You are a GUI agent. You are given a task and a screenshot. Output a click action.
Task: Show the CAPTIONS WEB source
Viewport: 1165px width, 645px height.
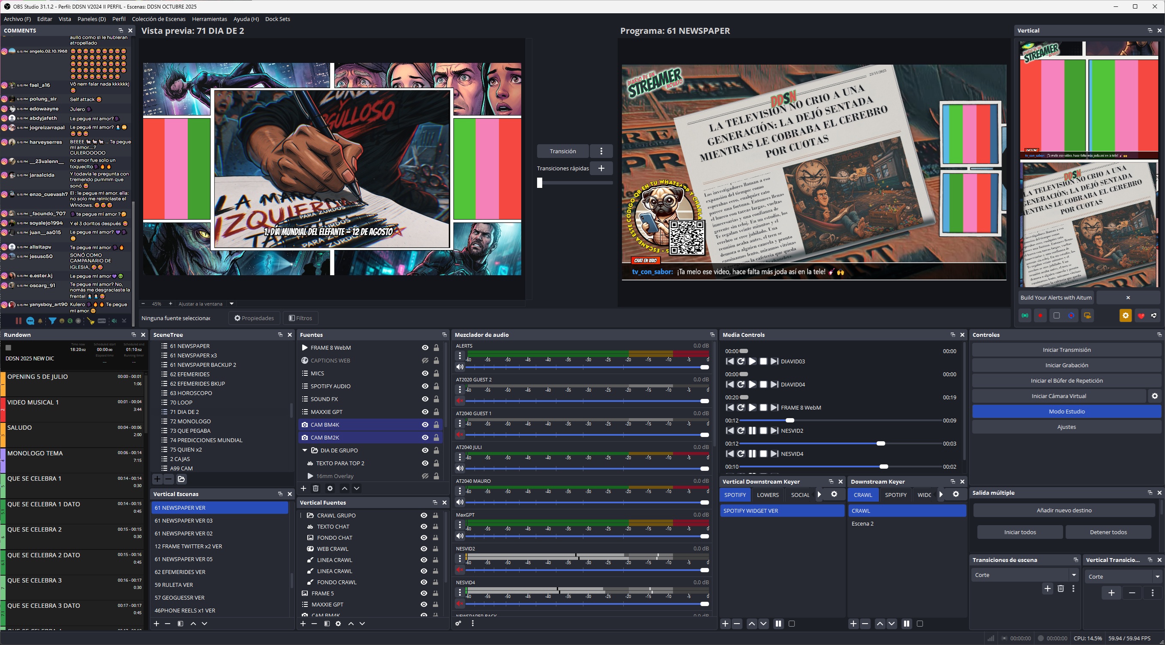[425, 361]
